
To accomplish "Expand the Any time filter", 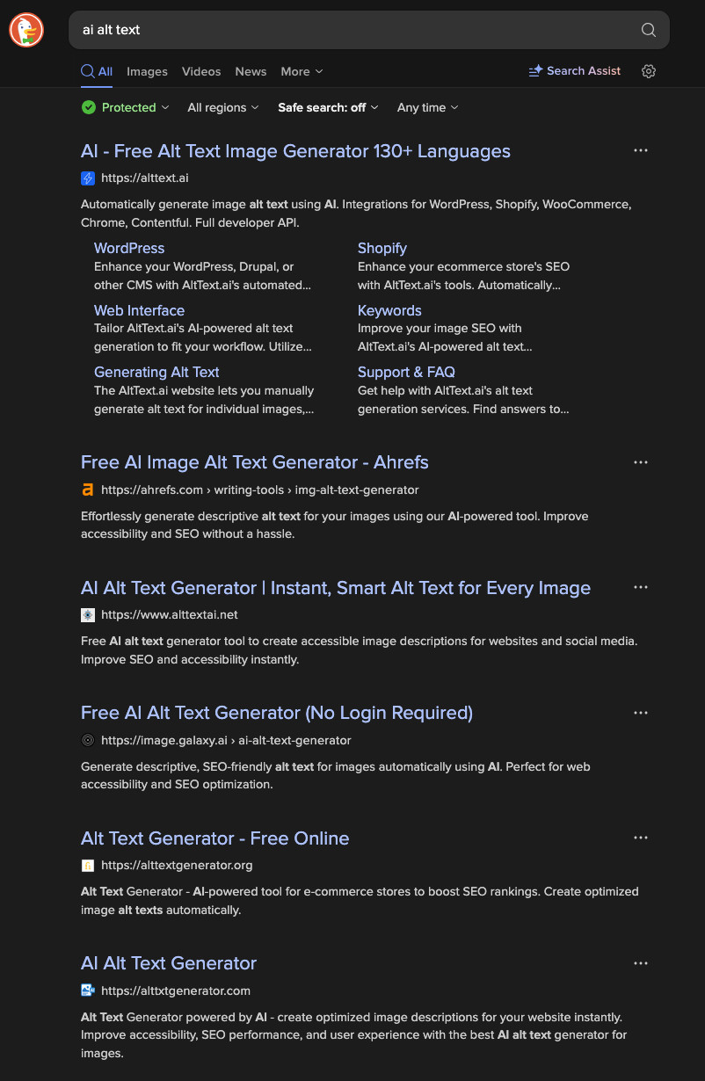I will point(427,107).
